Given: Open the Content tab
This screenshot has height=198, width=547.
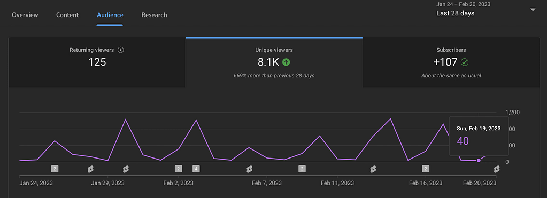Looking at the screenshot, I should click(x=67, y=15).
